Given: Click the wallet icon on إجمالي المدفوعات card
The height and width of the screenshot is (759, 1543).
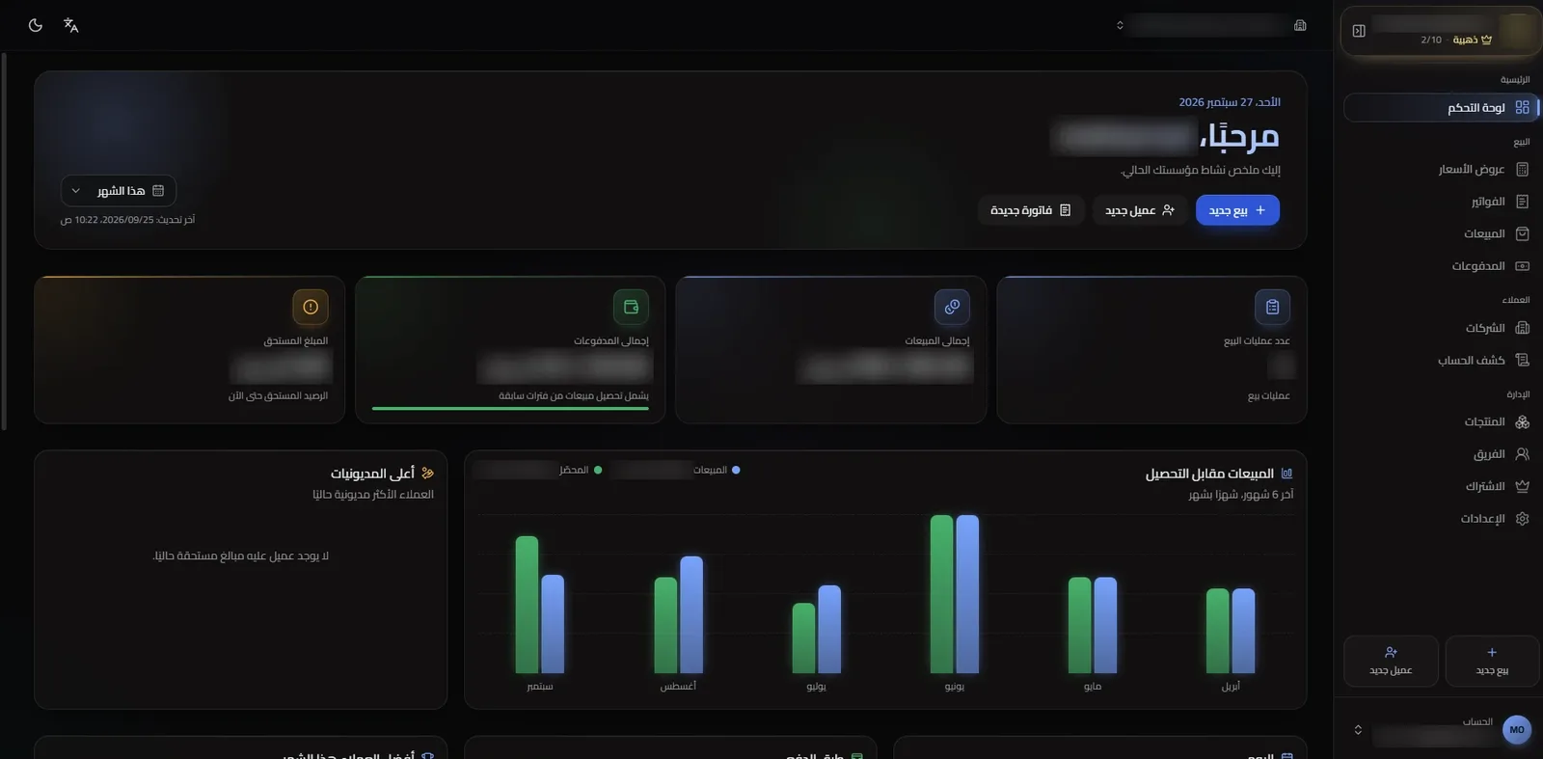Looking at the screenshot, I should click(631, 307).
